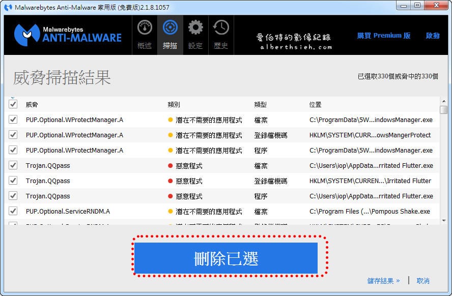Screen dimensions: 452x296
Task: Click the 取消 link
Action: click(x=423, y=281)
